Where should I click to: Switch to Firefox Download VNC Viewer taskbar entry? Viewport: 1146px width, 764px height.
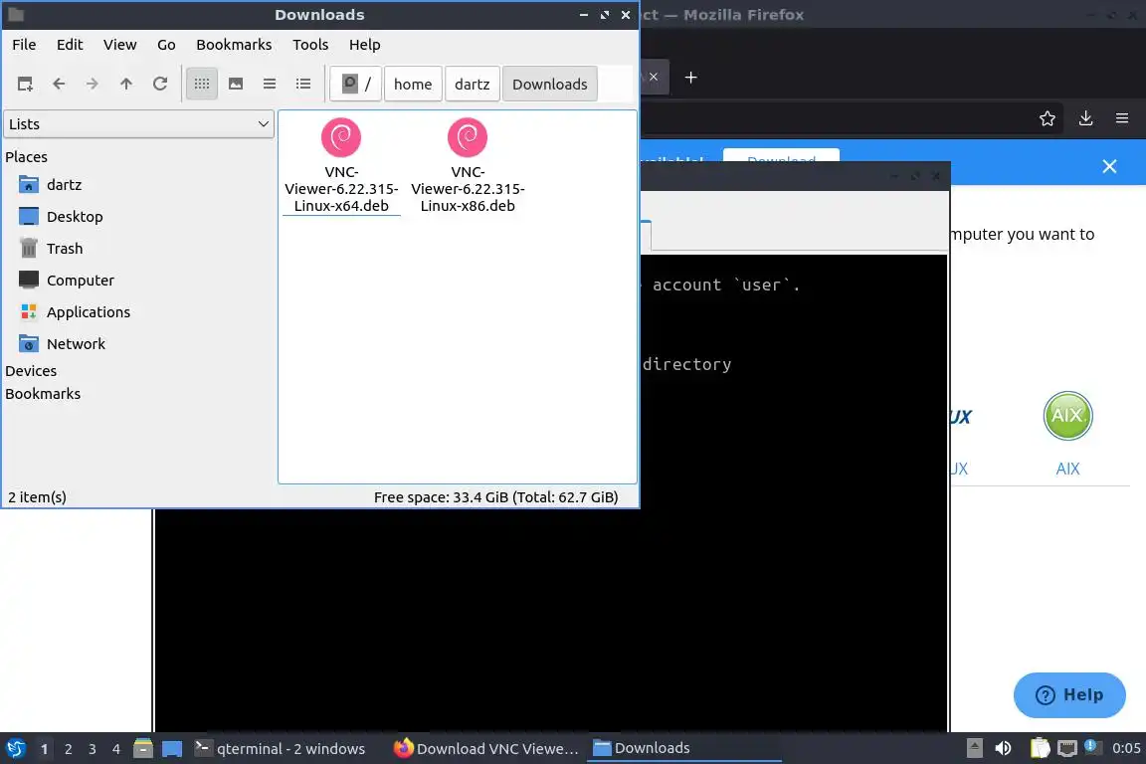pyautogui.click(x=485, y=749)
